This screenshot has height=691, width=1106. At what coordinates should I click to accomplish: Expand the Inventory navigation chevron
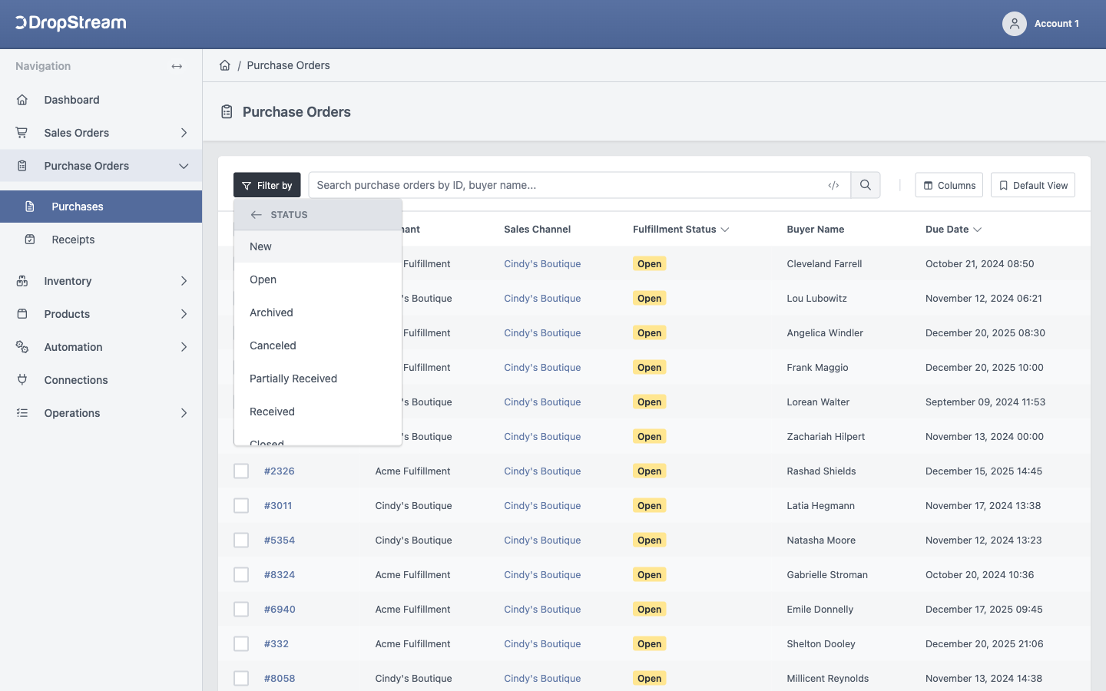184,281
